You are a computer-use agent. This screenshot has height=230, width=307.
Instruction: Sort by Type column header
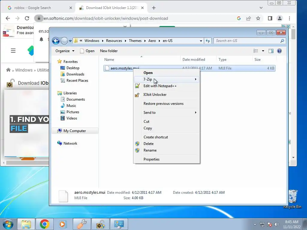click(x=234, y=60)
